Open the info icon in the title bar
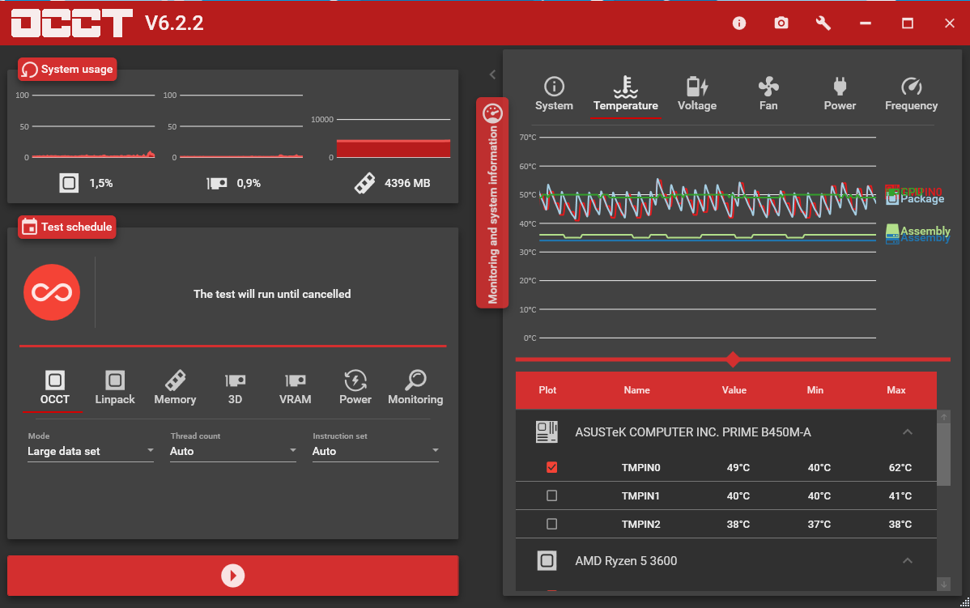This screenshot has height=608, width=970. 738,23
